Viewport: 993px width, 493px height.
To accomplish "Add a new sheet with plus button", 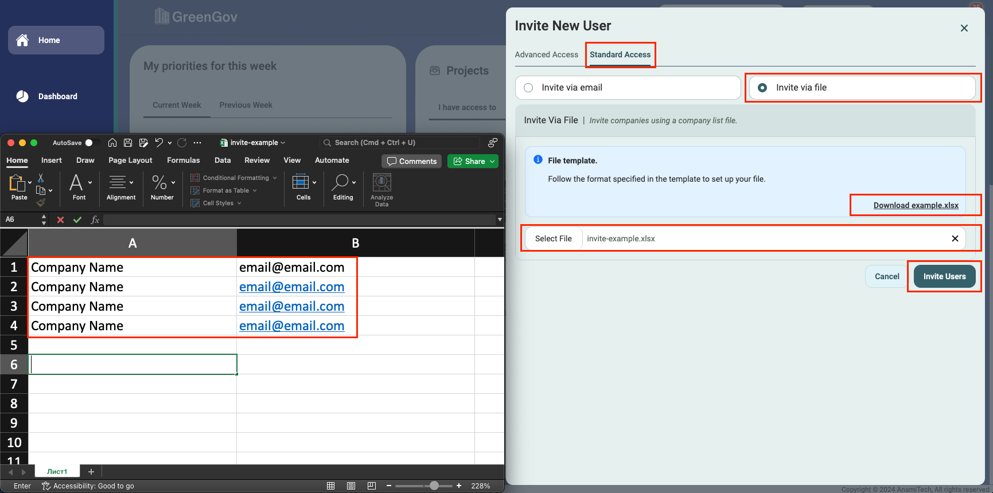I will [91, 472].
